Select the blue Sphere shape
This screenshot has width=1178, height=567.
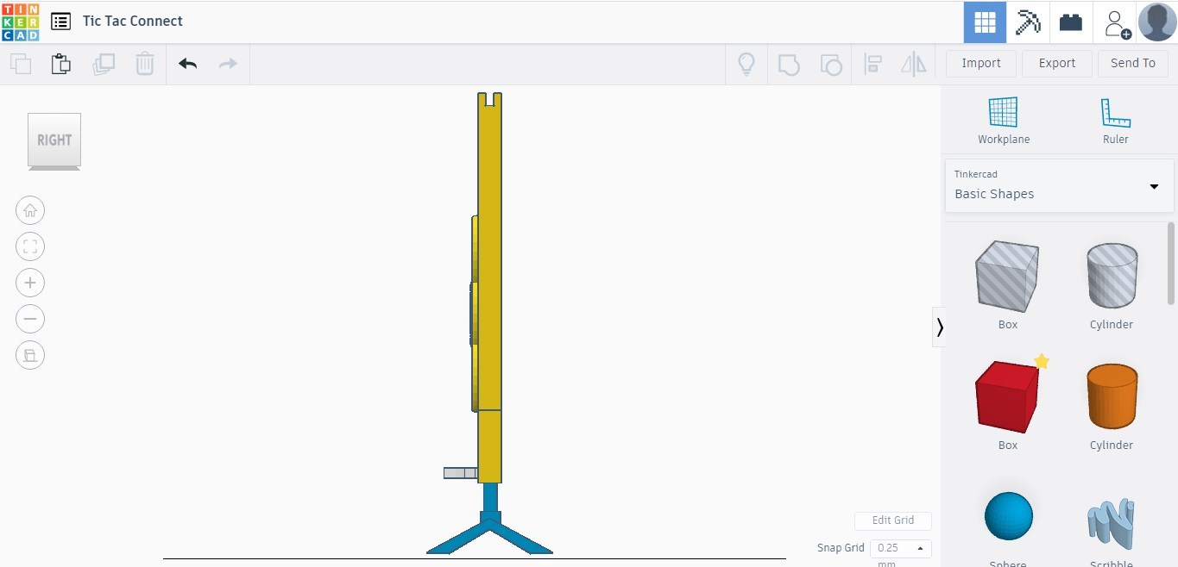pos(1008,516)
